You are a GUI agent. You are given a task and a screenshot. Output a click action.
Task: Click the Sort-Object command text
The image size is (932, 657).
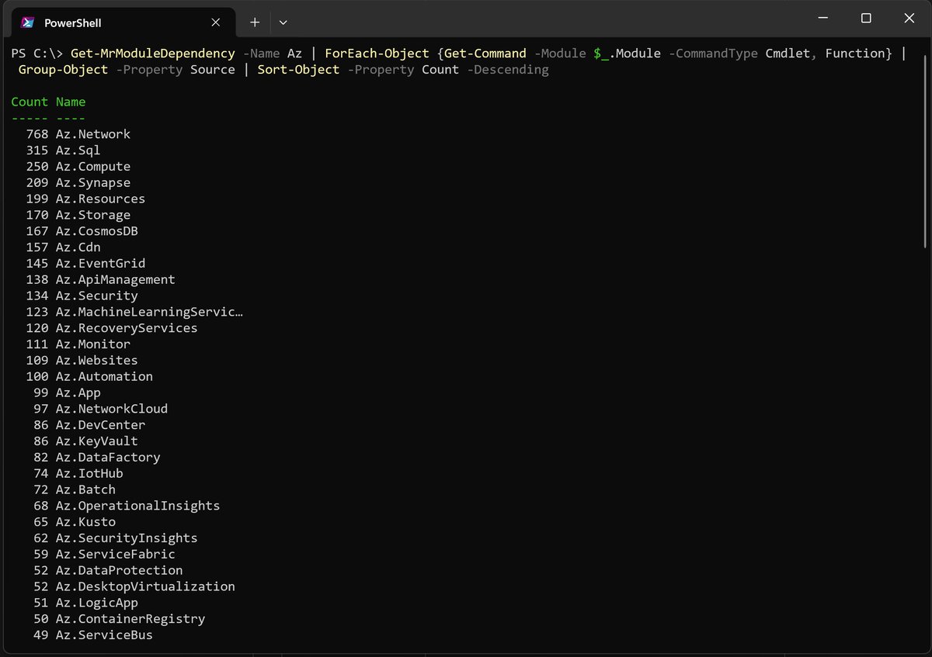click(298, 70)
